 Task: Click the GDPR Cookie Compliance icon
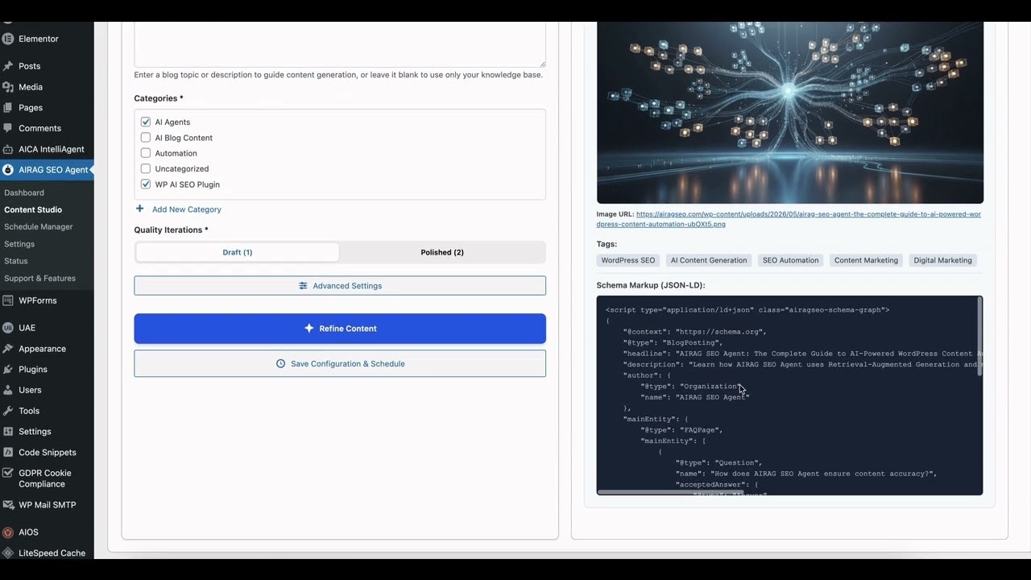[8, 474]
